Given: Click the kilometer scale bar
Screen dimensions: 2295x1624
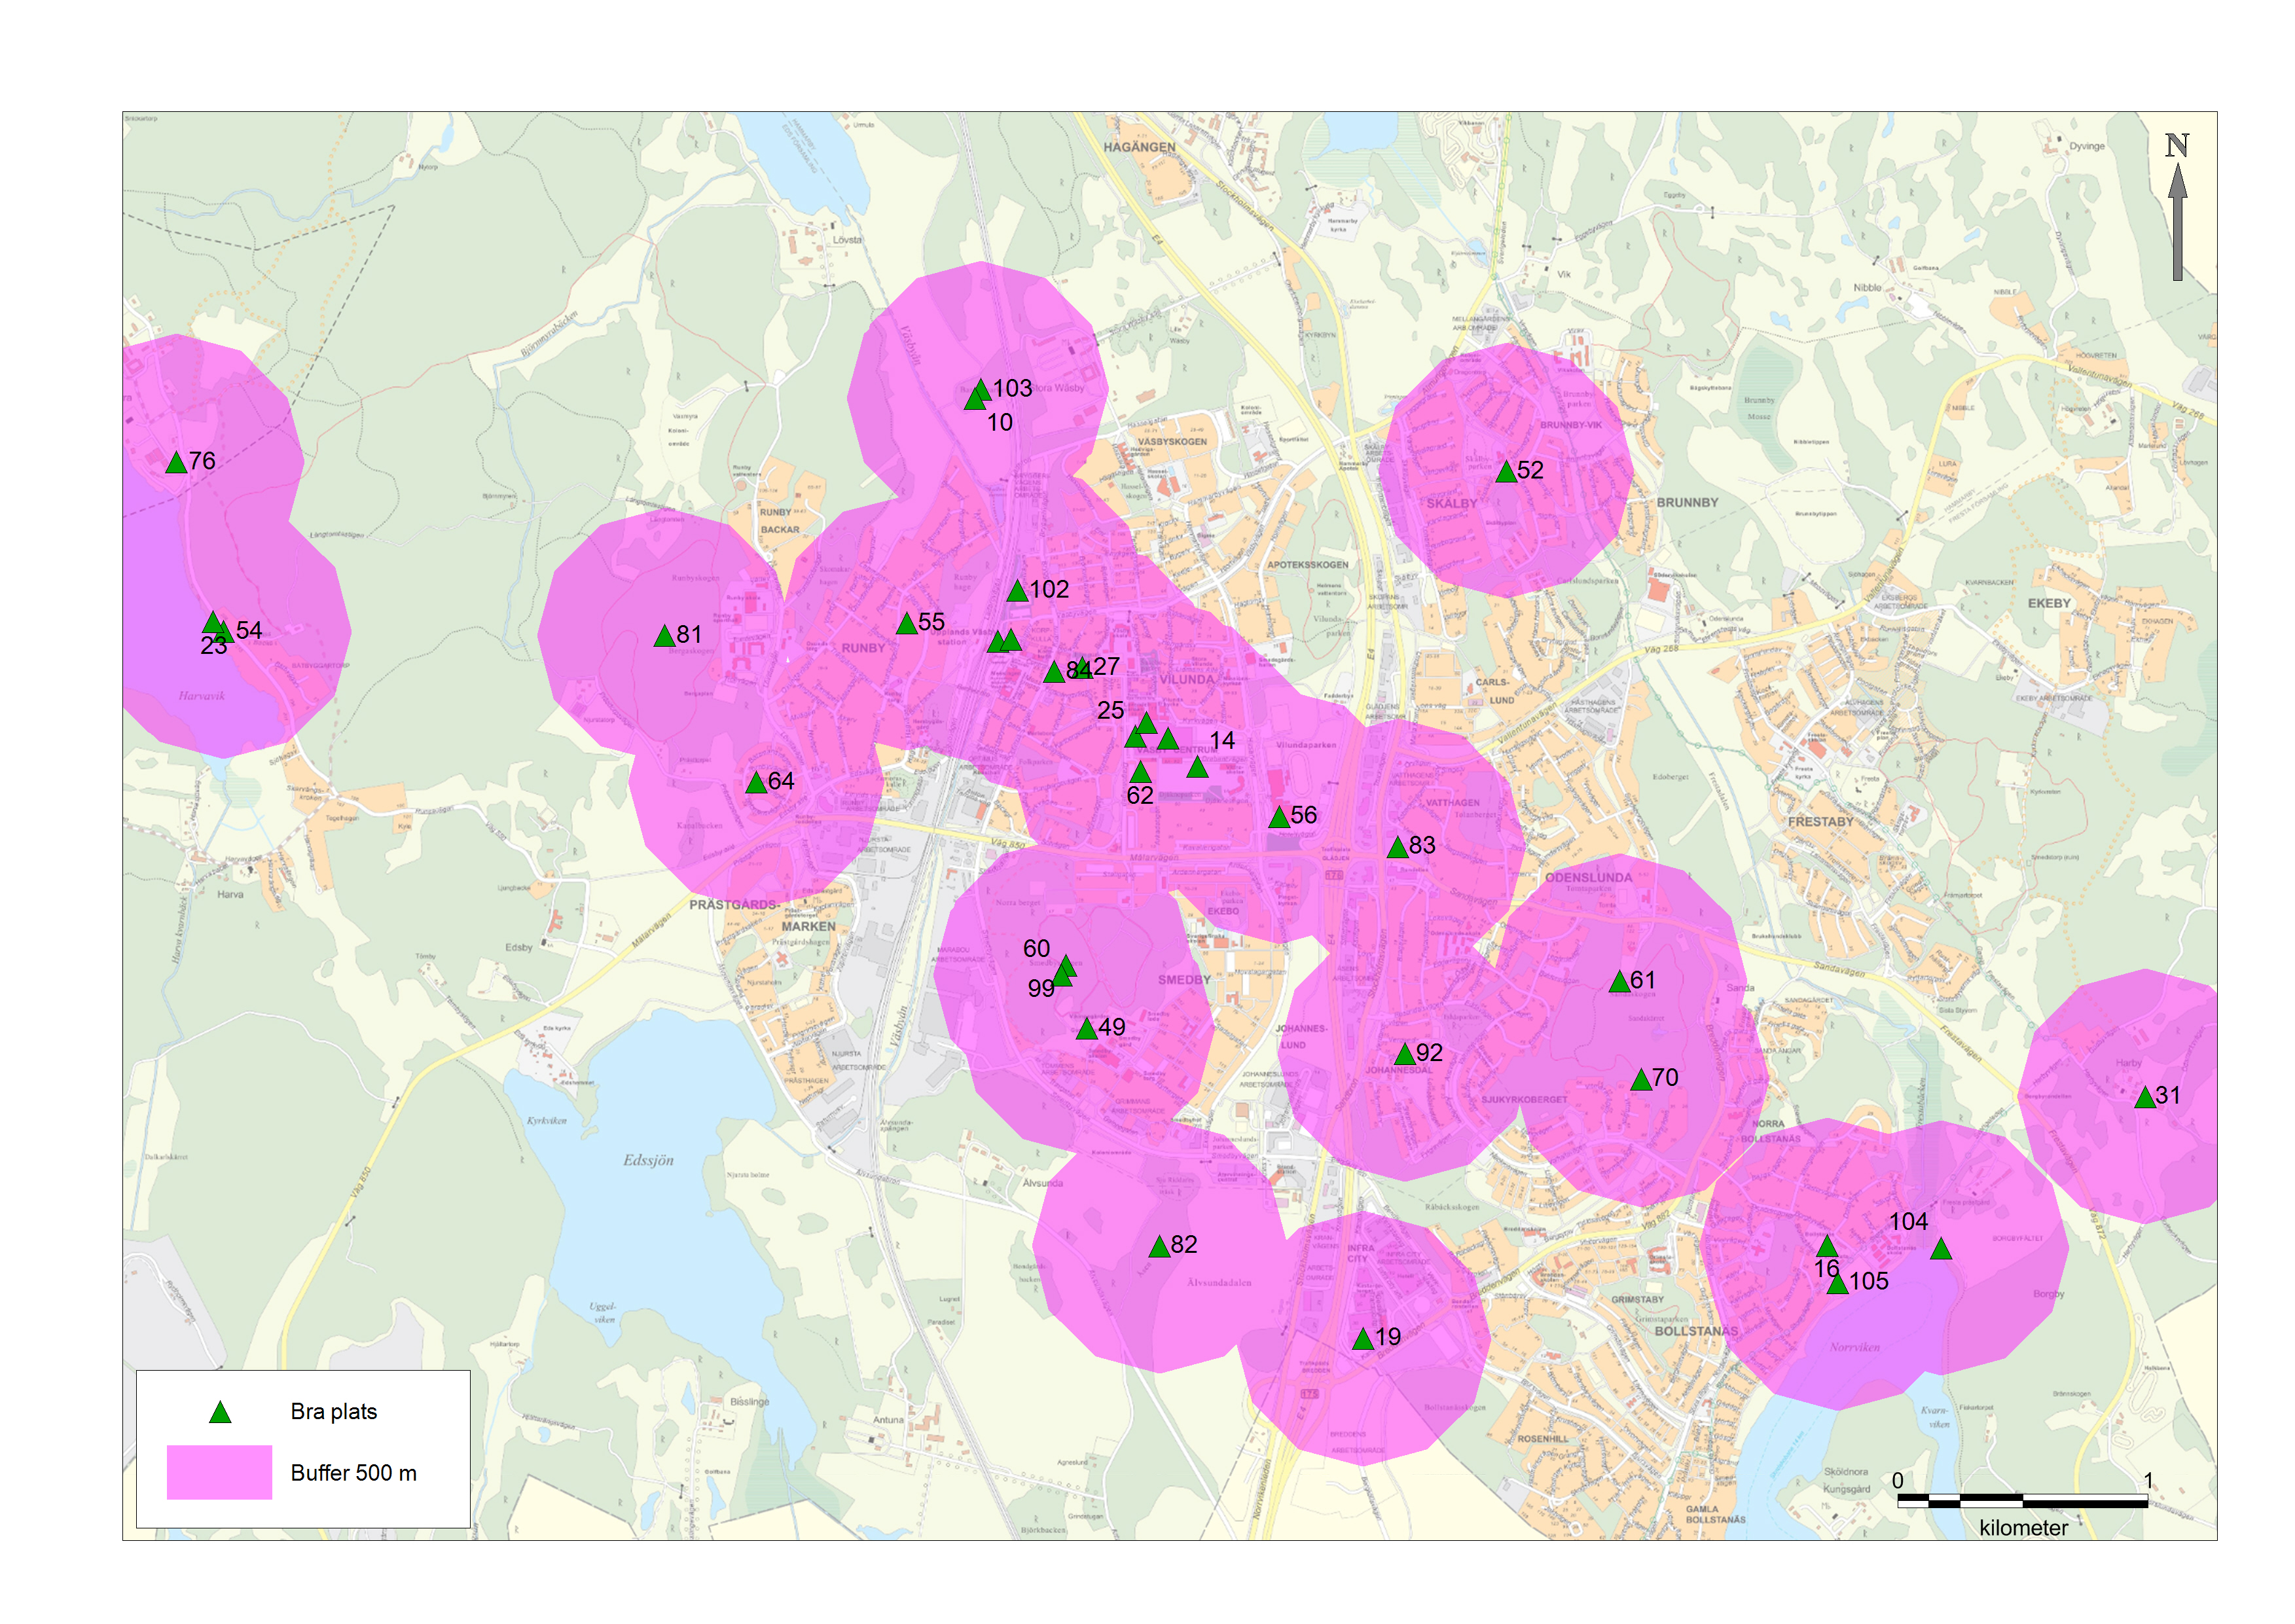Looking at the screenshot, I should point(2022,1501).
